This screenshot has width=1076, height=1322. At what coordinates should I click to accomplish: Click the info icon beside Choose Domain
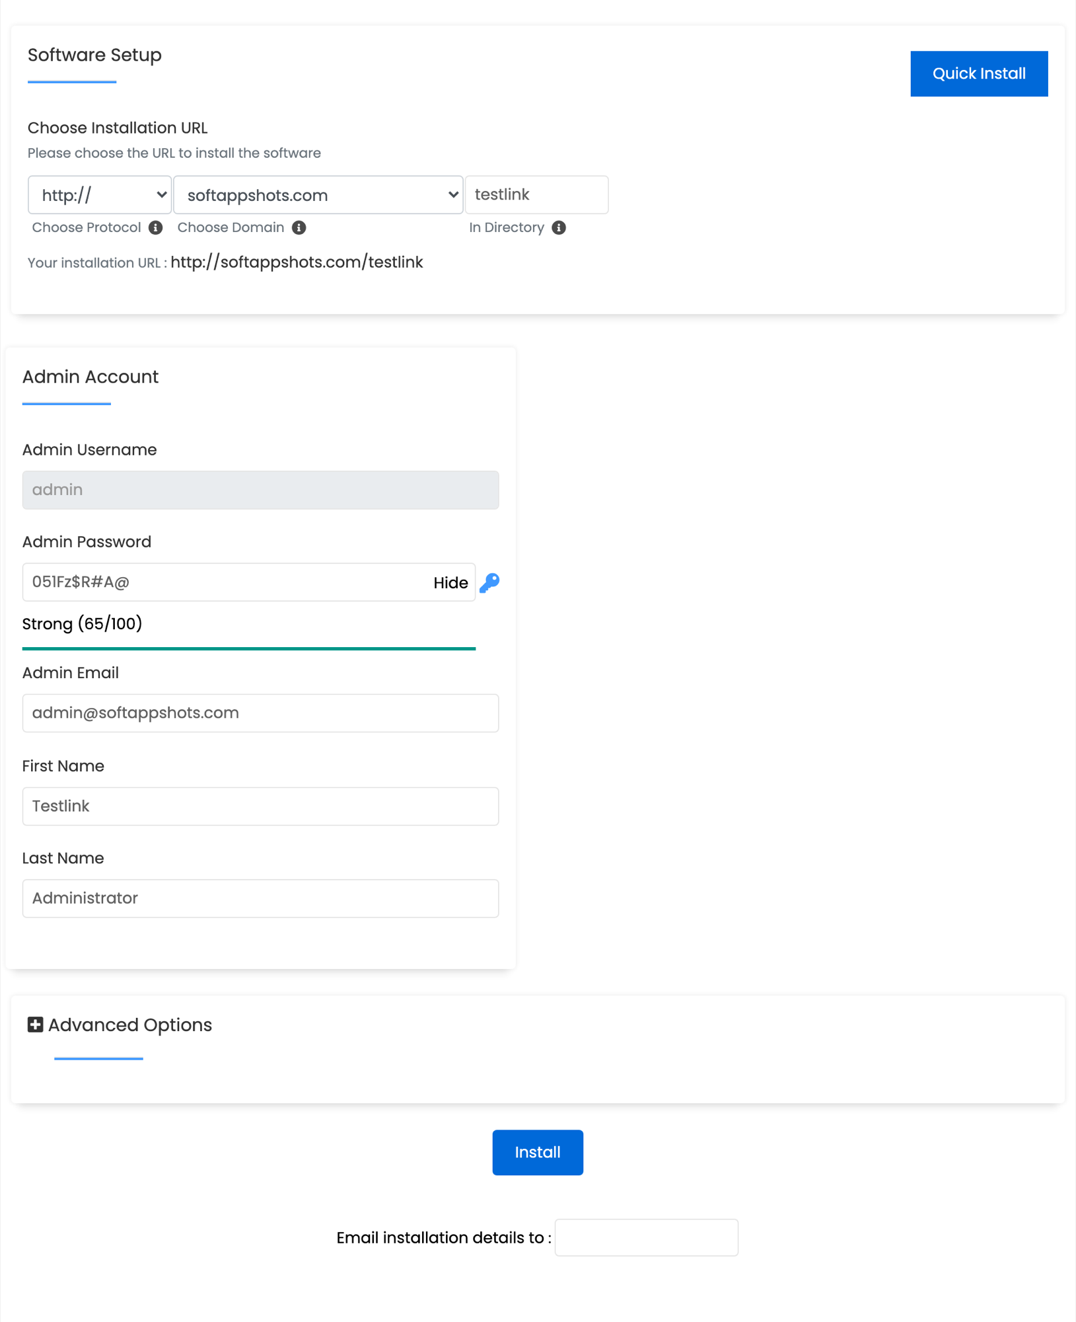(299, 227)
